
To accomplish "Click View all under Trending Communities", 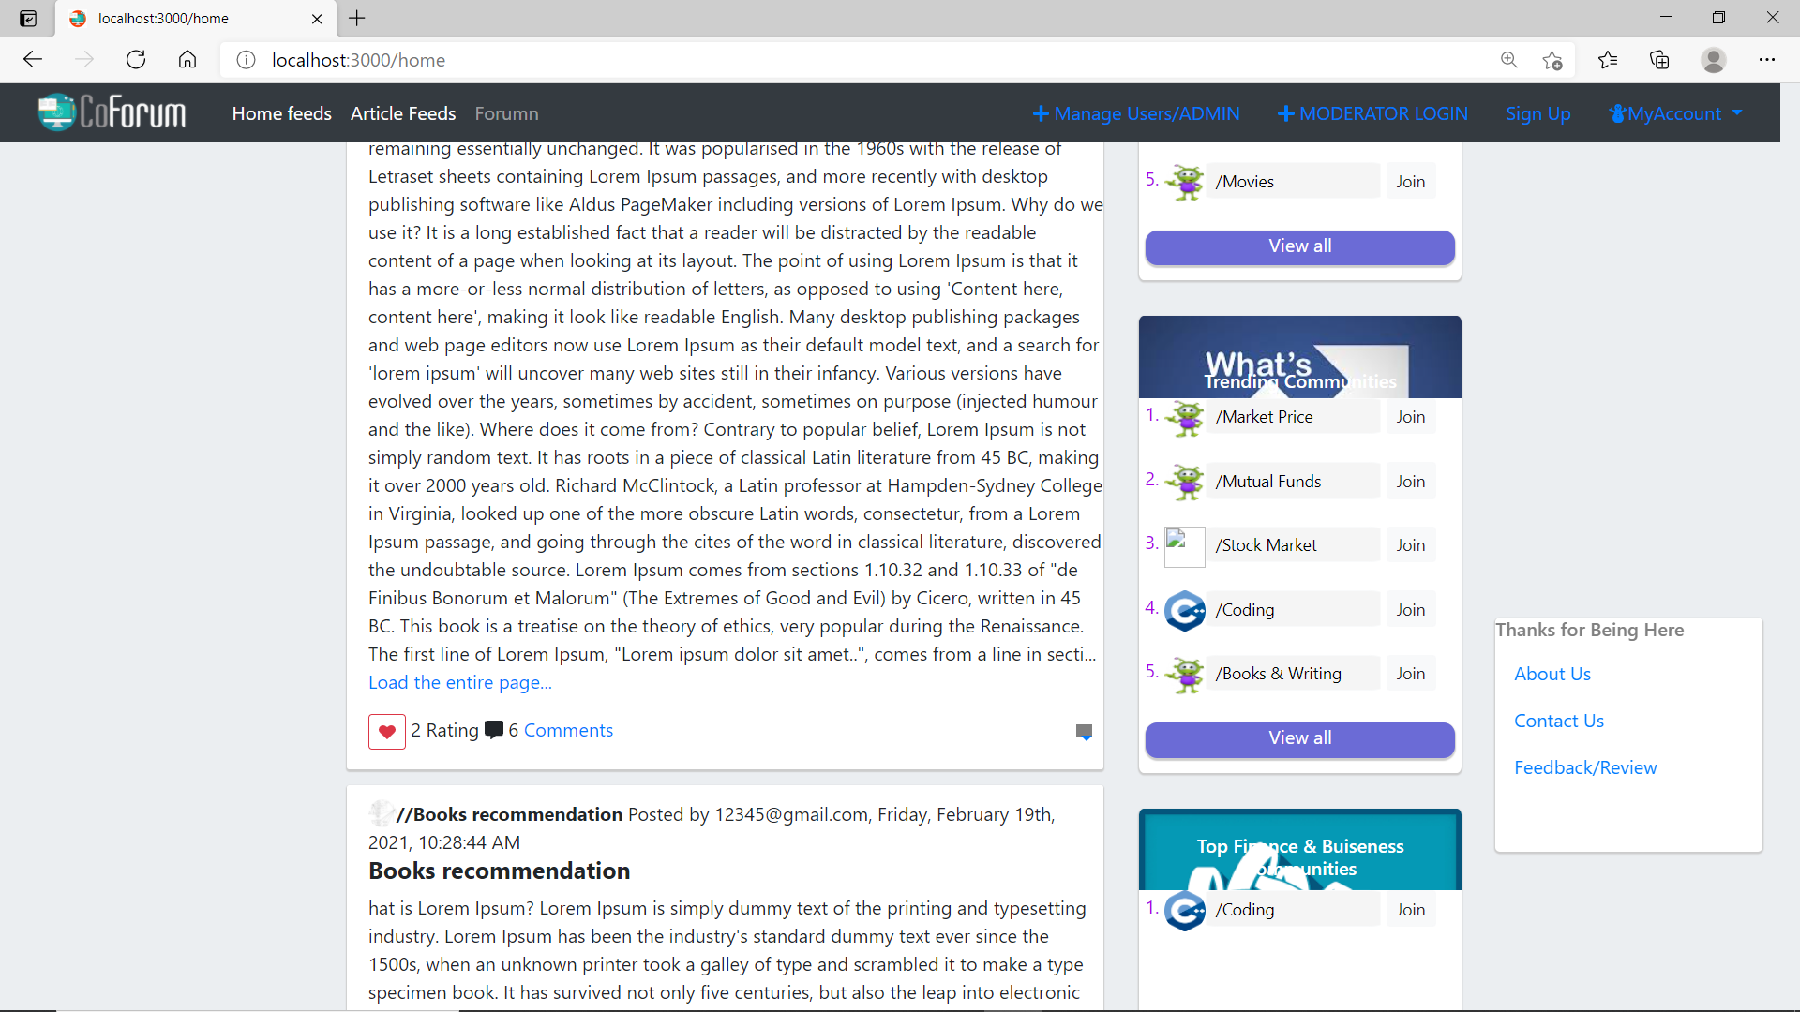I will pyautogui.click(x=1299, y=739).
